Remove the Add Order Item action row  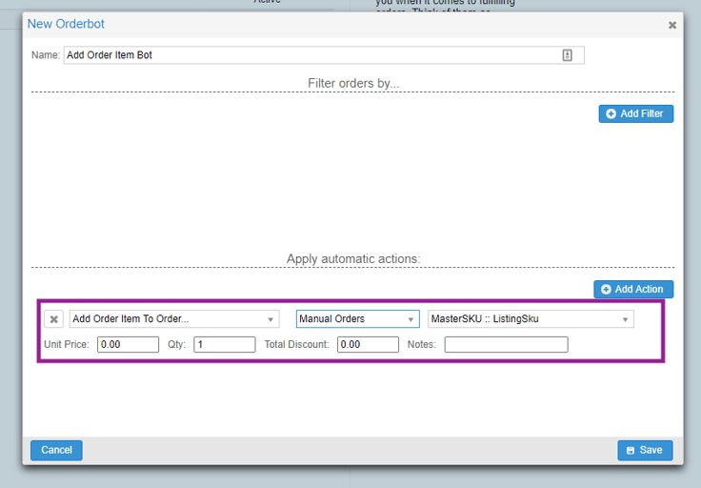[x=53, y=319]
